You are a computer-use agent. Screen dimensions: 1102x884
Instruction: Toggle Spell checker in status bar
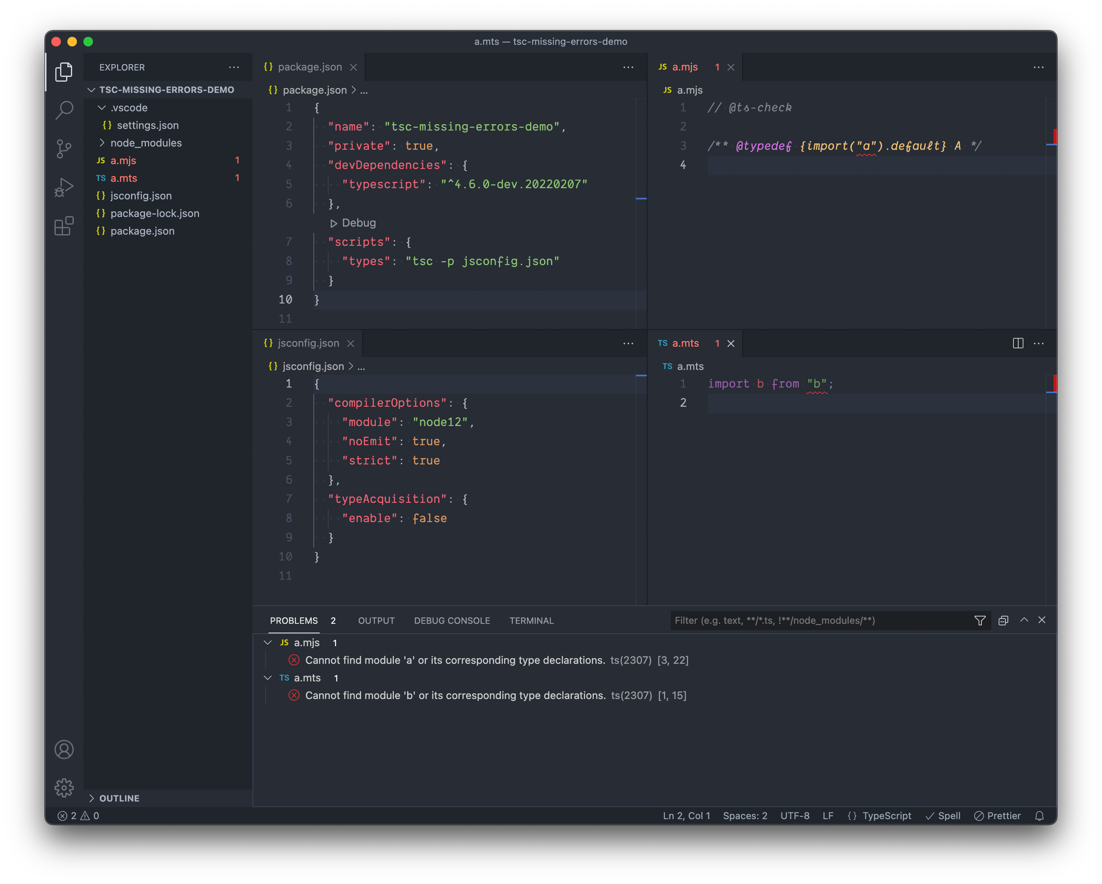point(943,816)
